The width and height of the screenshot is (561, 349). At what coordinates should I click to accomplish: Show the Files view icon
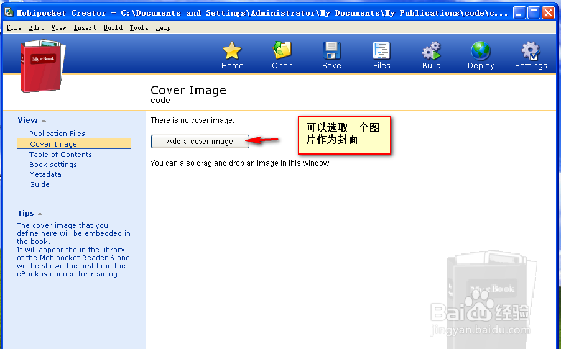[x=381, y=50]
